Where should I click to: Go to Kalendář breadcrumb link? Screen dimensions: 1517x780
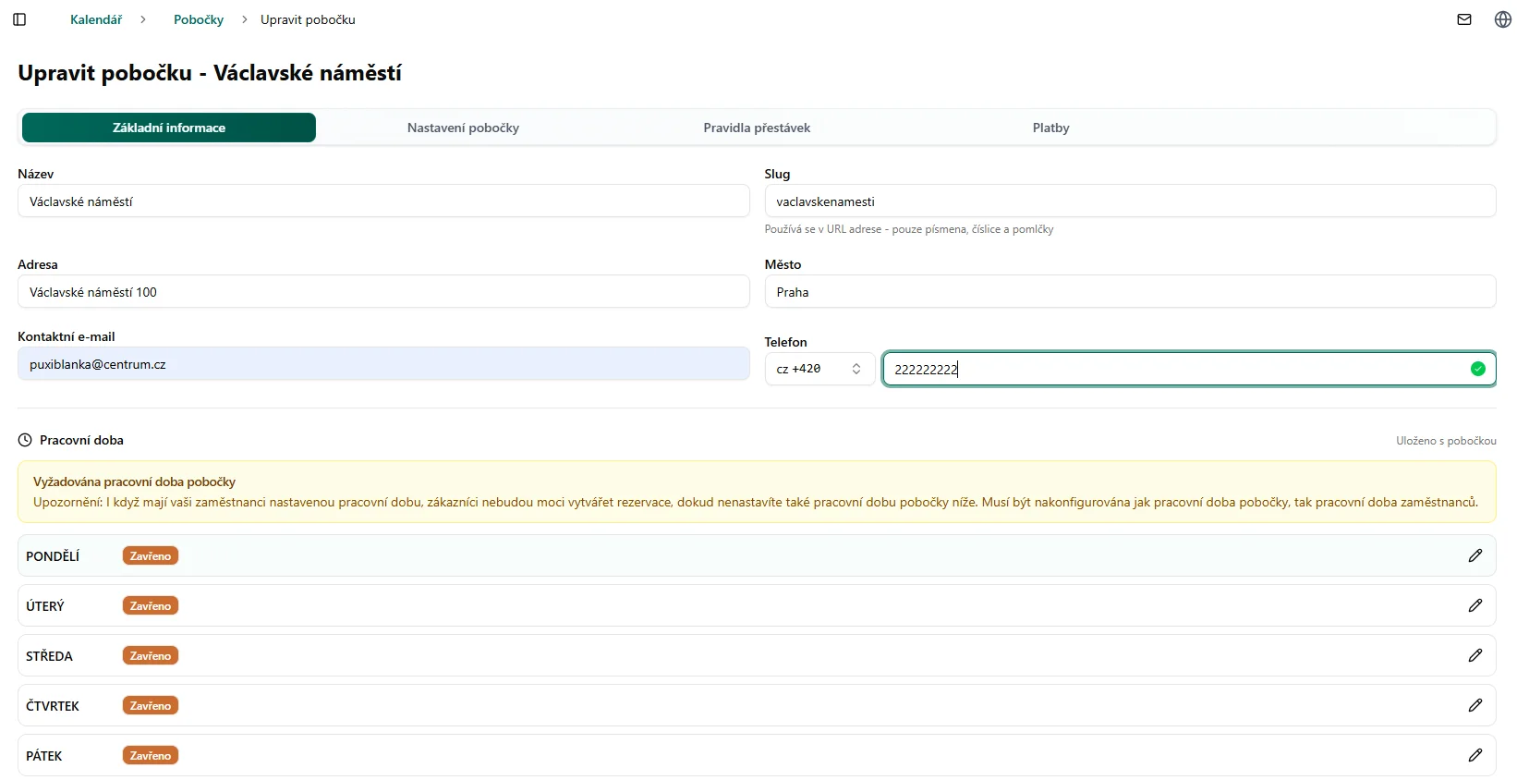[x=96, y=19]
